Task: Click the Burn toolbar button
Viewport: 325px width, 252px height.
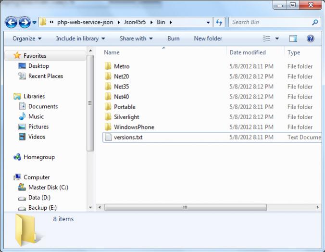Action: pyautogui.click(x=174, y=38)
